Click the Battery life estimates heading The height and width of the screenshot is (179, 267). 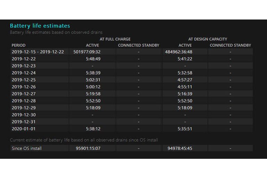click(40, 26)
